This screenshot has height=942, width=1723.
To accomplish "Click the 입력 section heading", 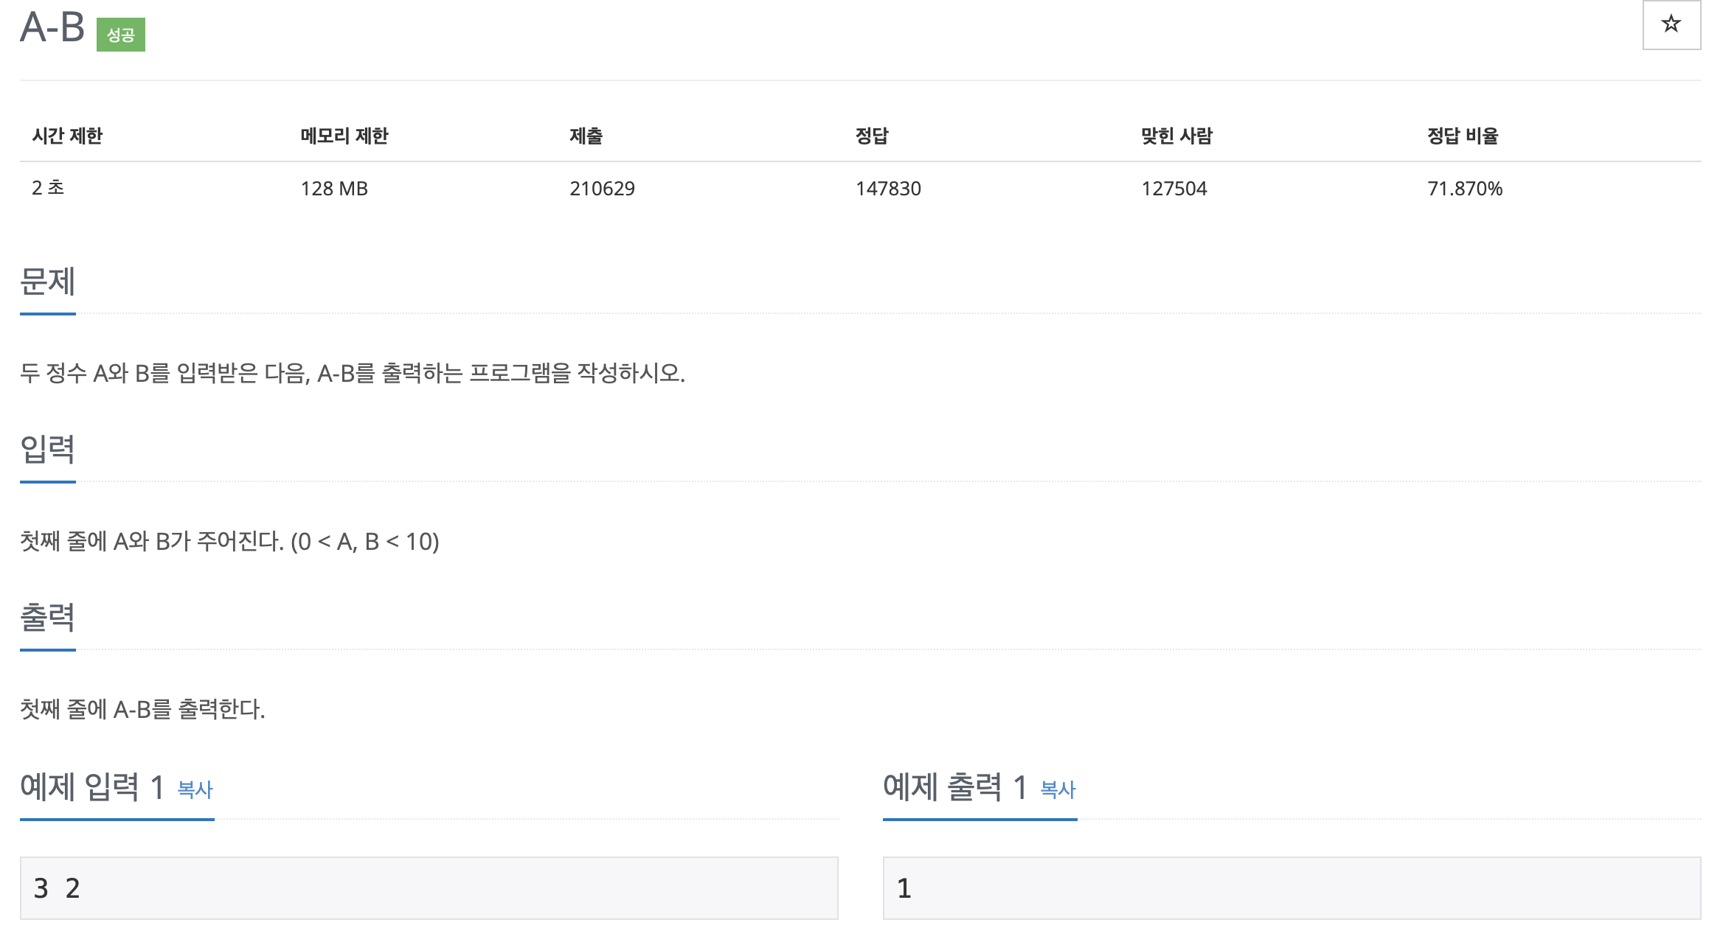I will 47,450.
